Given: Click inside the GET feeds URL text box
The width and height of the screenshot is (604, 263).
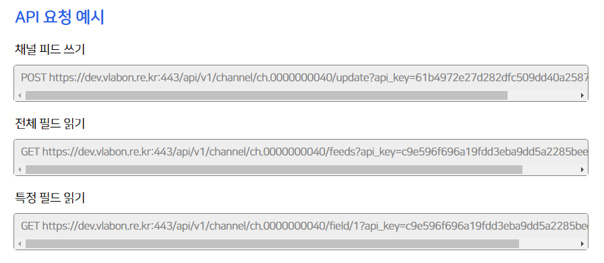Looking at the screenshot, I should point(301,152).
